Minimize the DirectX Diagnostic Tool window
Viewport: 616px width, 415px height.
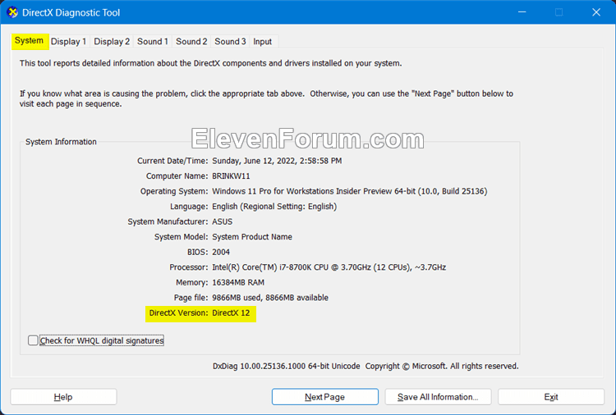click(522, 12)
